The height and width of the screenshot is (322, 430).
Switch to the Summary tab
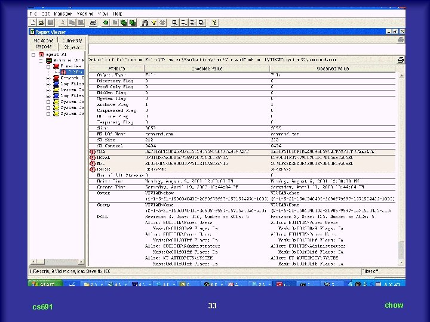click(x=72, y=41)
